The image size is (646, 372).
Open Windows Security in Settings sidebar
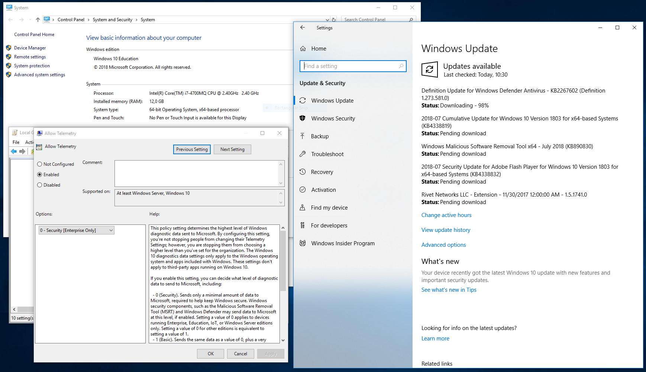(353, 118)
